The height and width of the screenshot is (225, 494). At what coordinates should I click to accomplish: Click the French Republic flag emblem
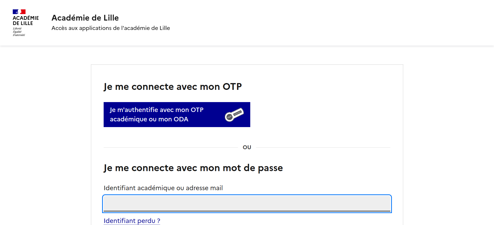[19, 12]
